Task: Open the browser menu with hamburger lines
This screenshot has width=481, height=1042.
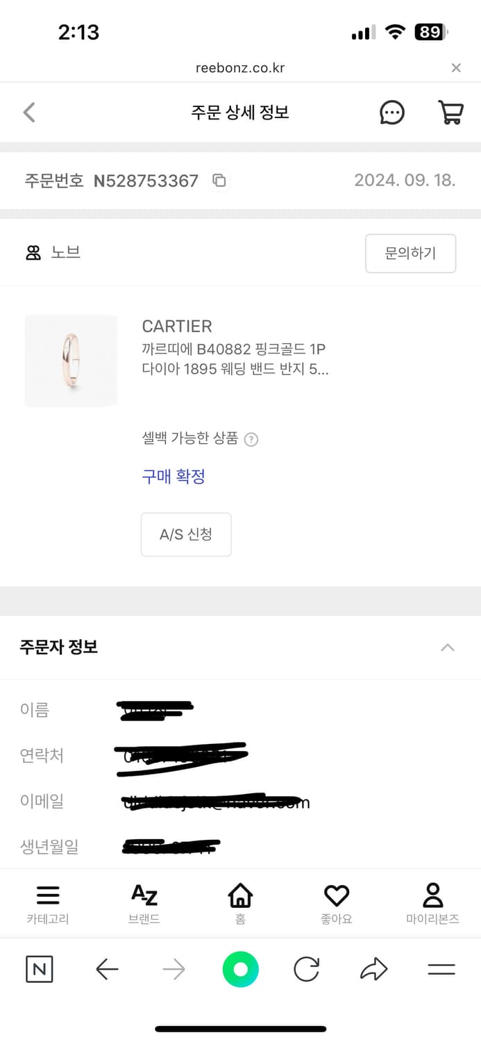Action: pos(441,968)
